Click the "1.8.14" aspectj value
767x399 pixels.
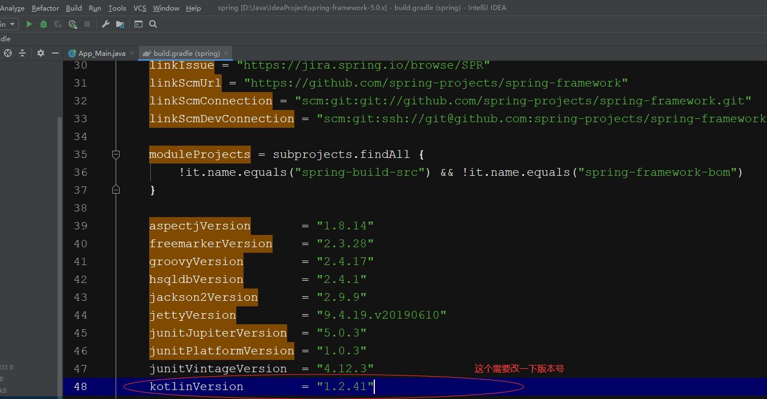point(345,225)
